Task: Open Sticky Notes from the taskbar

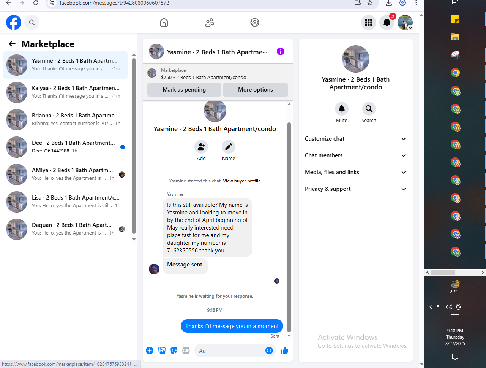Action: (x=455, y=19)
